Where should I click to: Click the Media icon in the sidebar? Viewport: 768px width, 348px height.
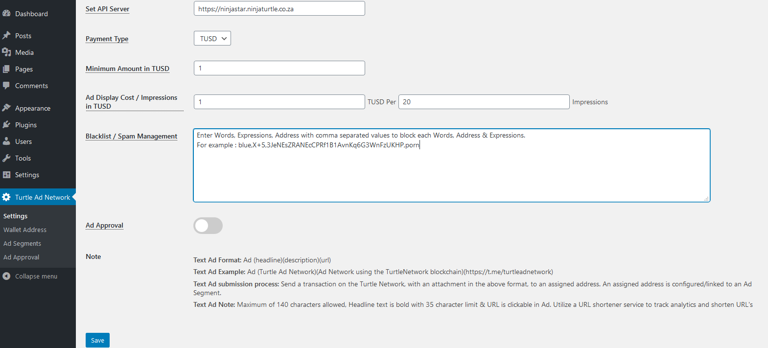click(x=6, y=52)
